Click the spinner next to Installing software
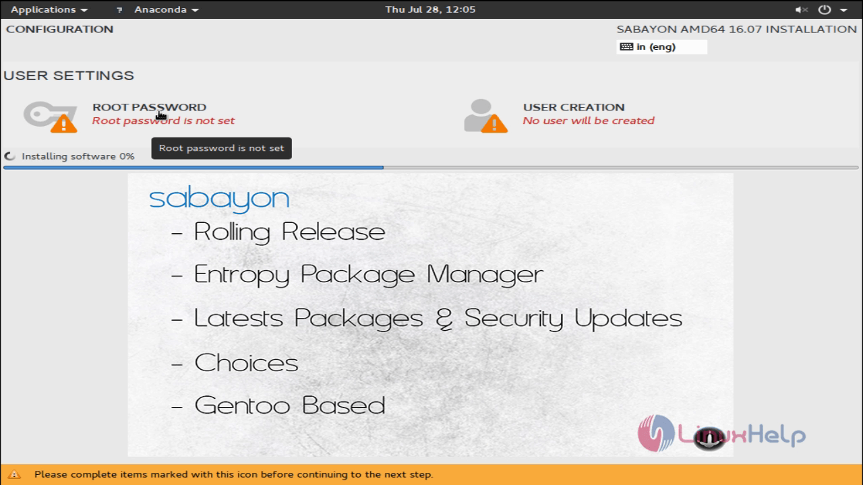The image size is (863, 485). [10, 156]
